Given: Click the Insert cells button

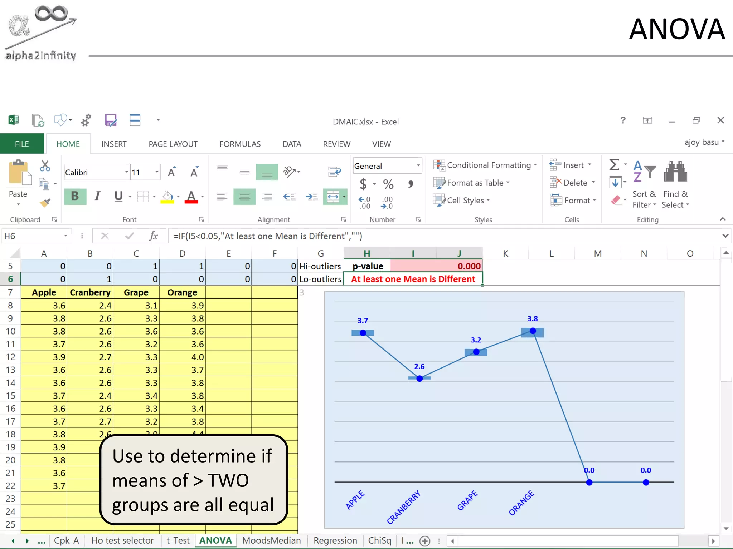Looking at the screenshot, I should (570, 165).
